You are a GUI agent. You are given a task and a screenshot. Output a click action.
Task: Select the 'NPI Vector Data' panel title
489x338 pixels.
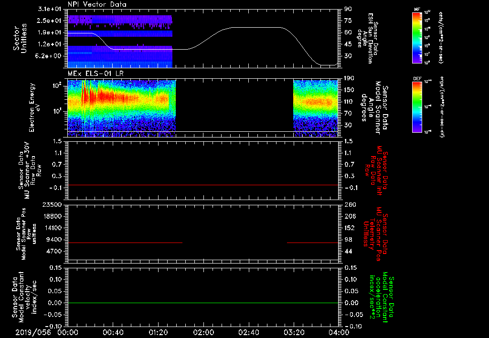[x=97, y=4]
